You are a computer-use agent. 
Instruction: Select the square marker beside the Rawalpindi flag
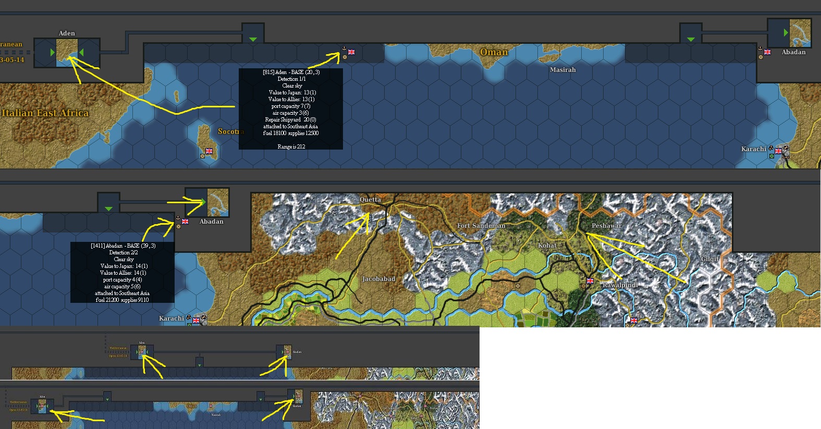pyautogui.click(x=584, y=286)
